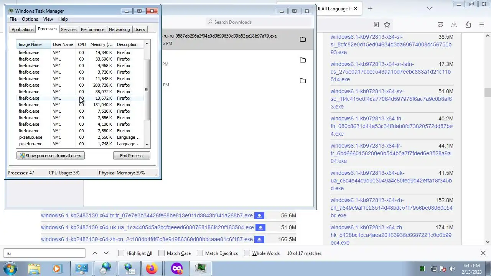491x276 pixels.
Task: Bookmark this page with star icon
Action: pos(387,25)
